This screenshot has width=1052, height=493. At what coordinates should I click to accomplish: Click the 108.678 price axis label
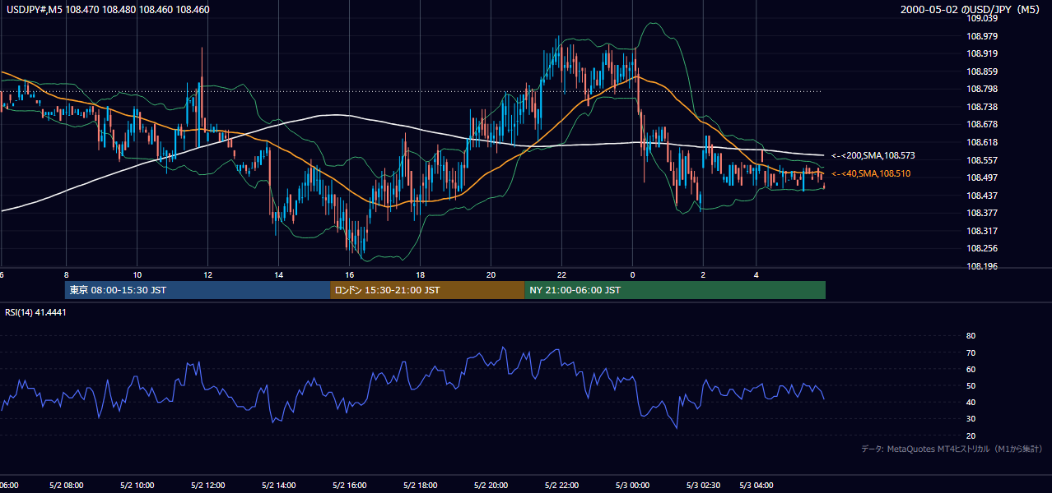click(982, 124)
